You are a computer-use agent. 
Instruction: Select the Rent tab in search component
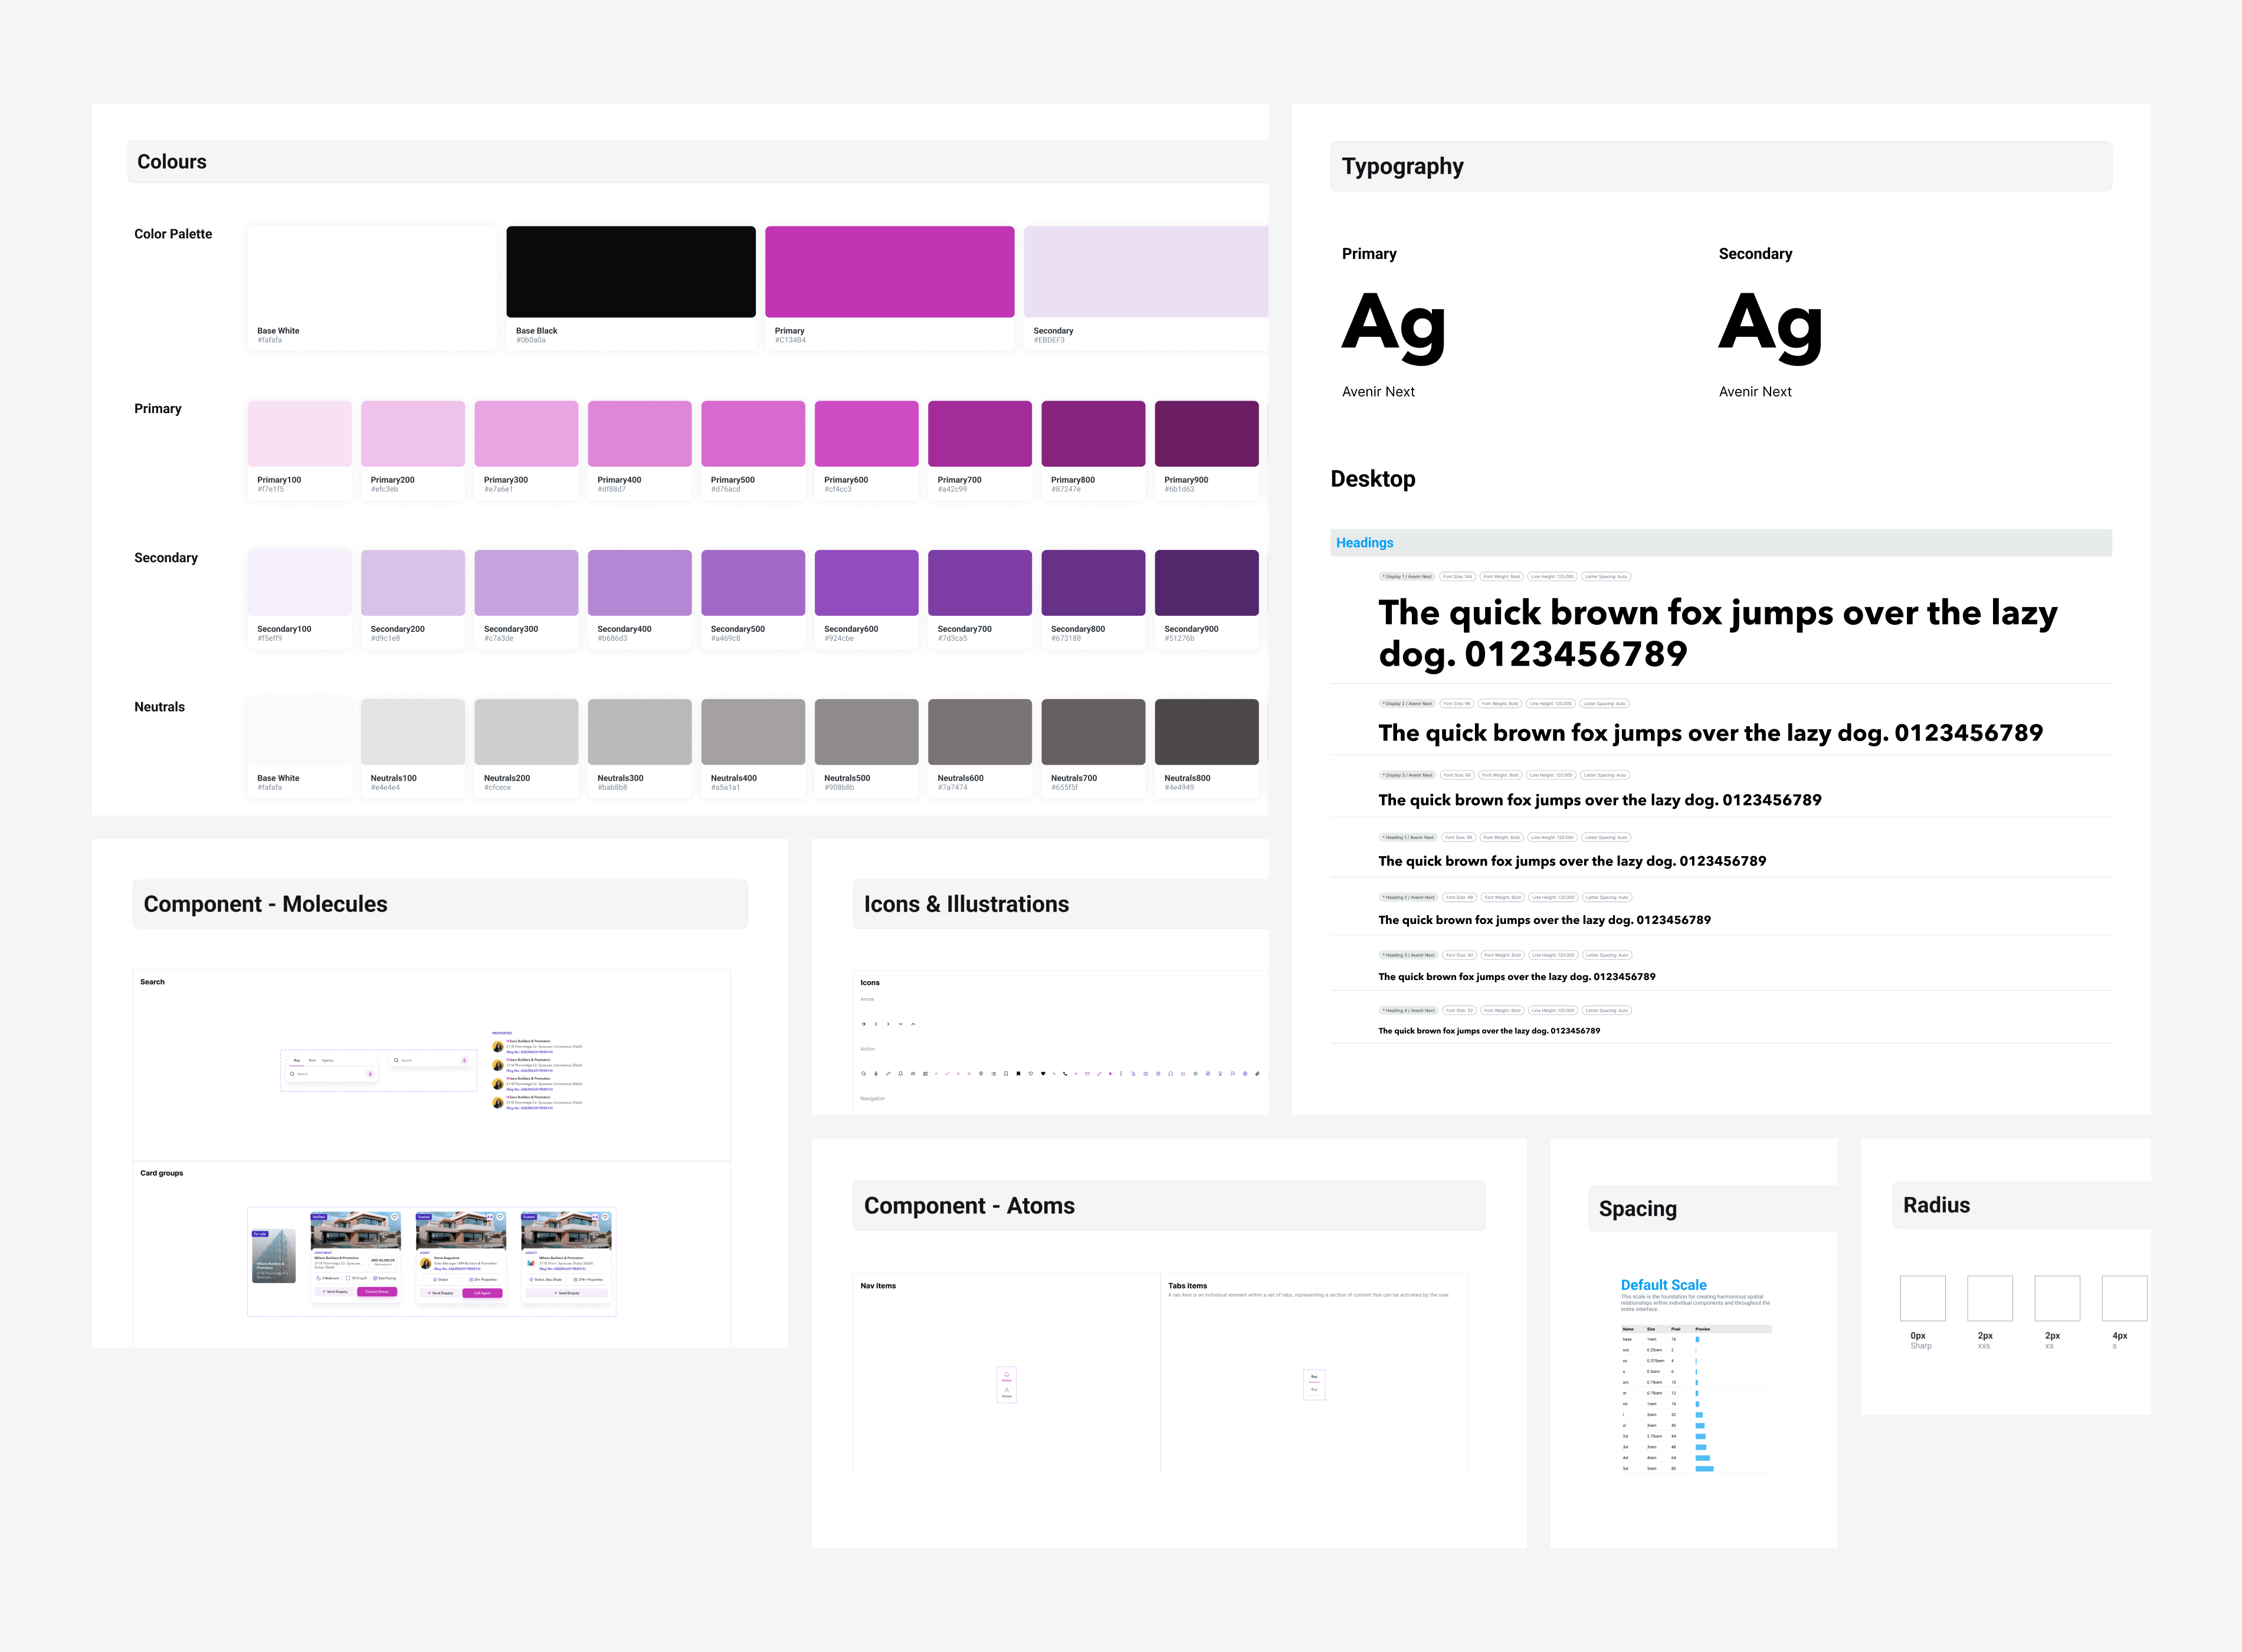pyautogui.click(x=313, y=1061)
